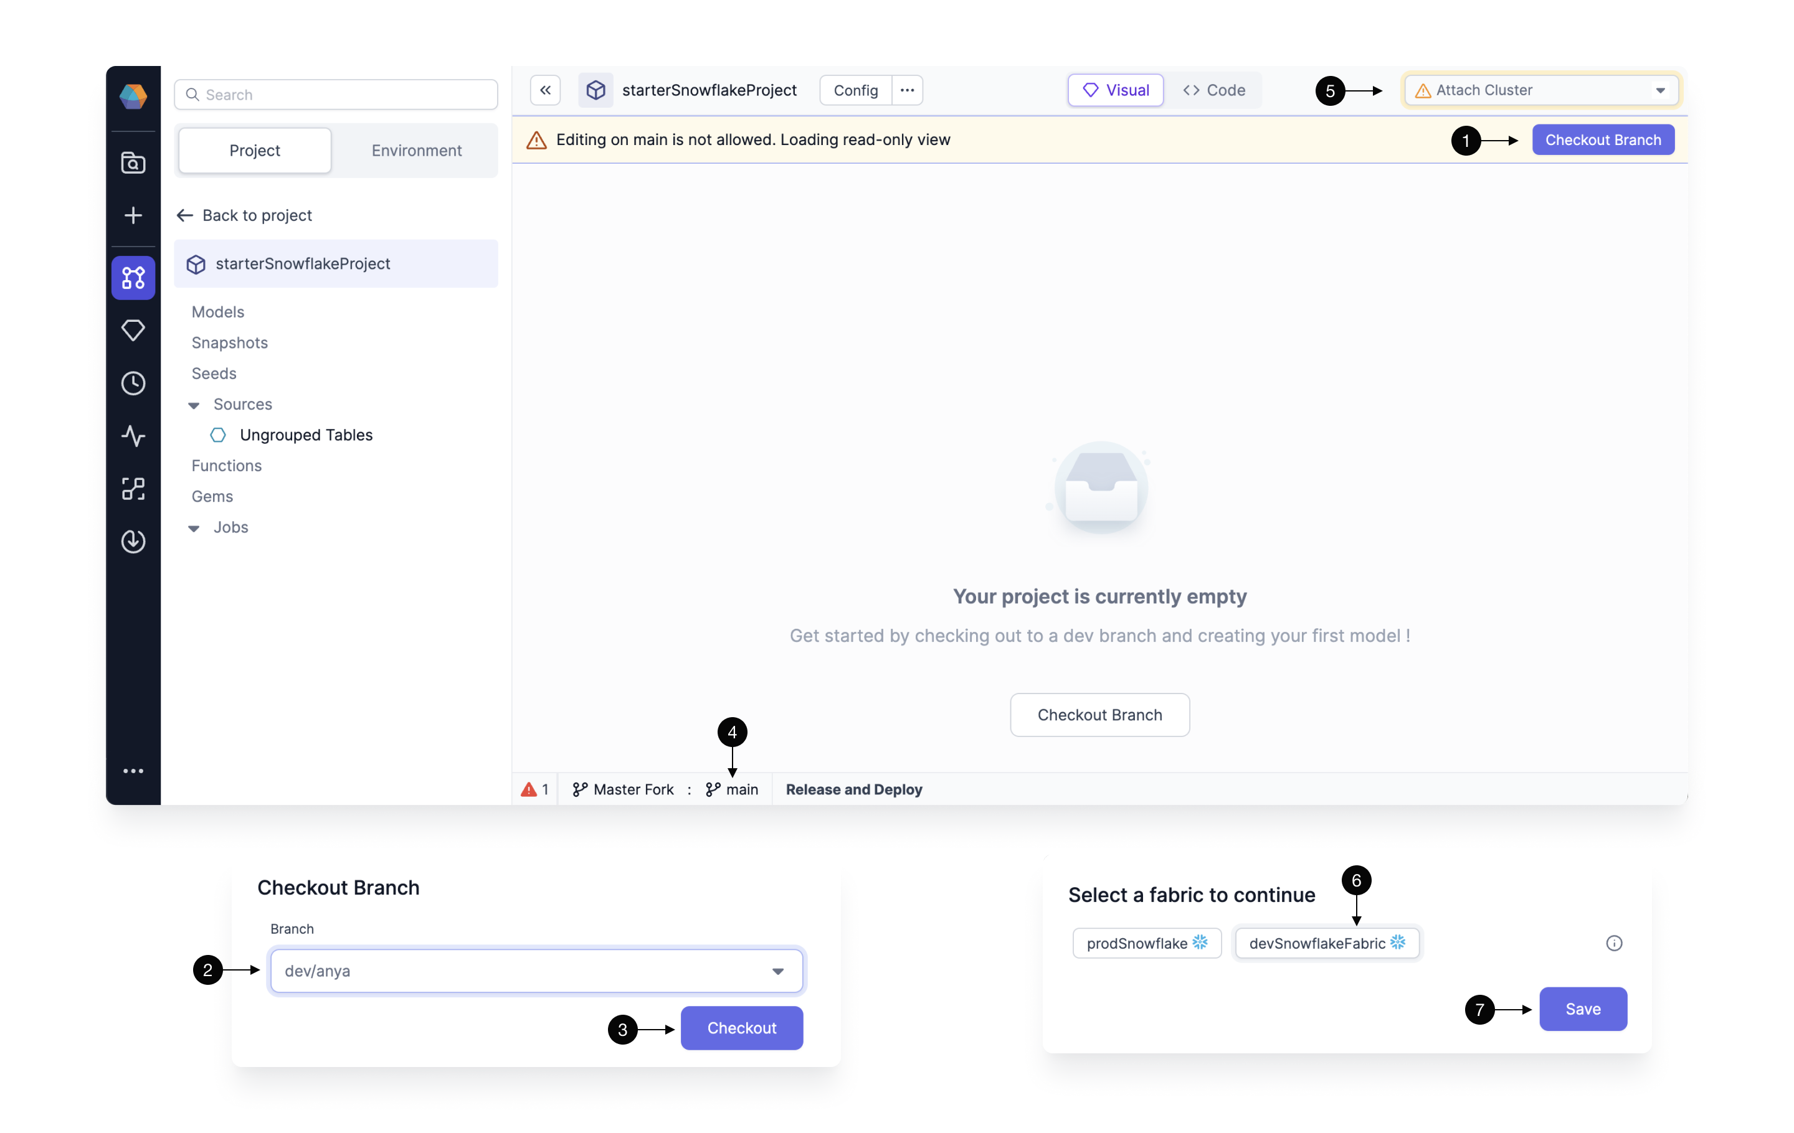Screen dimensions: 1794x1133
Task: Open the Branch dropdown showing dev/anya
Action: tap(536, 971)
